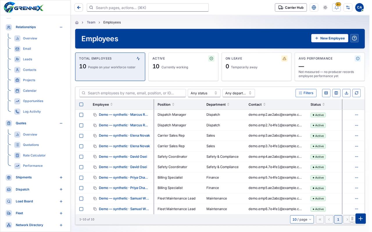Open display settings sliders icon
372x232 pixels.
pos(348,8)
